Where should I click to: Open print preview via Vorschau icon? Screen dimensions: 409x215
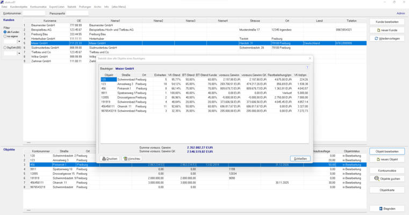(x=125, y=159)
